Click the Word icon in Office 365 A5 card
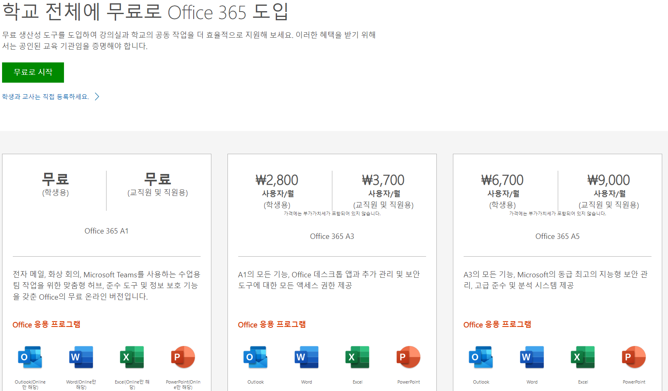The image size is (668, 391). pos(532,357)
